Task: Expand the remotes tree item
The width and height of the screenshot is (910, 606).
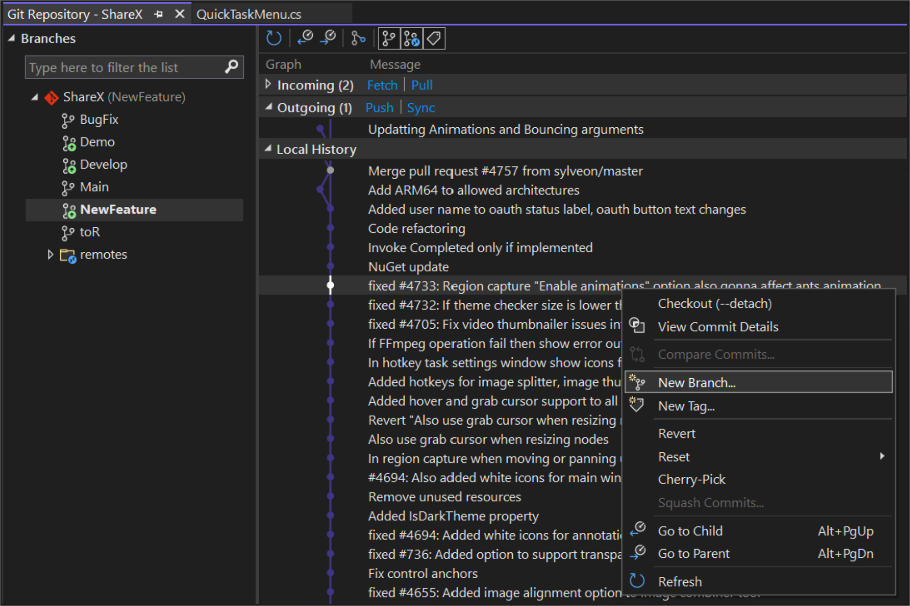Action: click(x=50, y=256)
